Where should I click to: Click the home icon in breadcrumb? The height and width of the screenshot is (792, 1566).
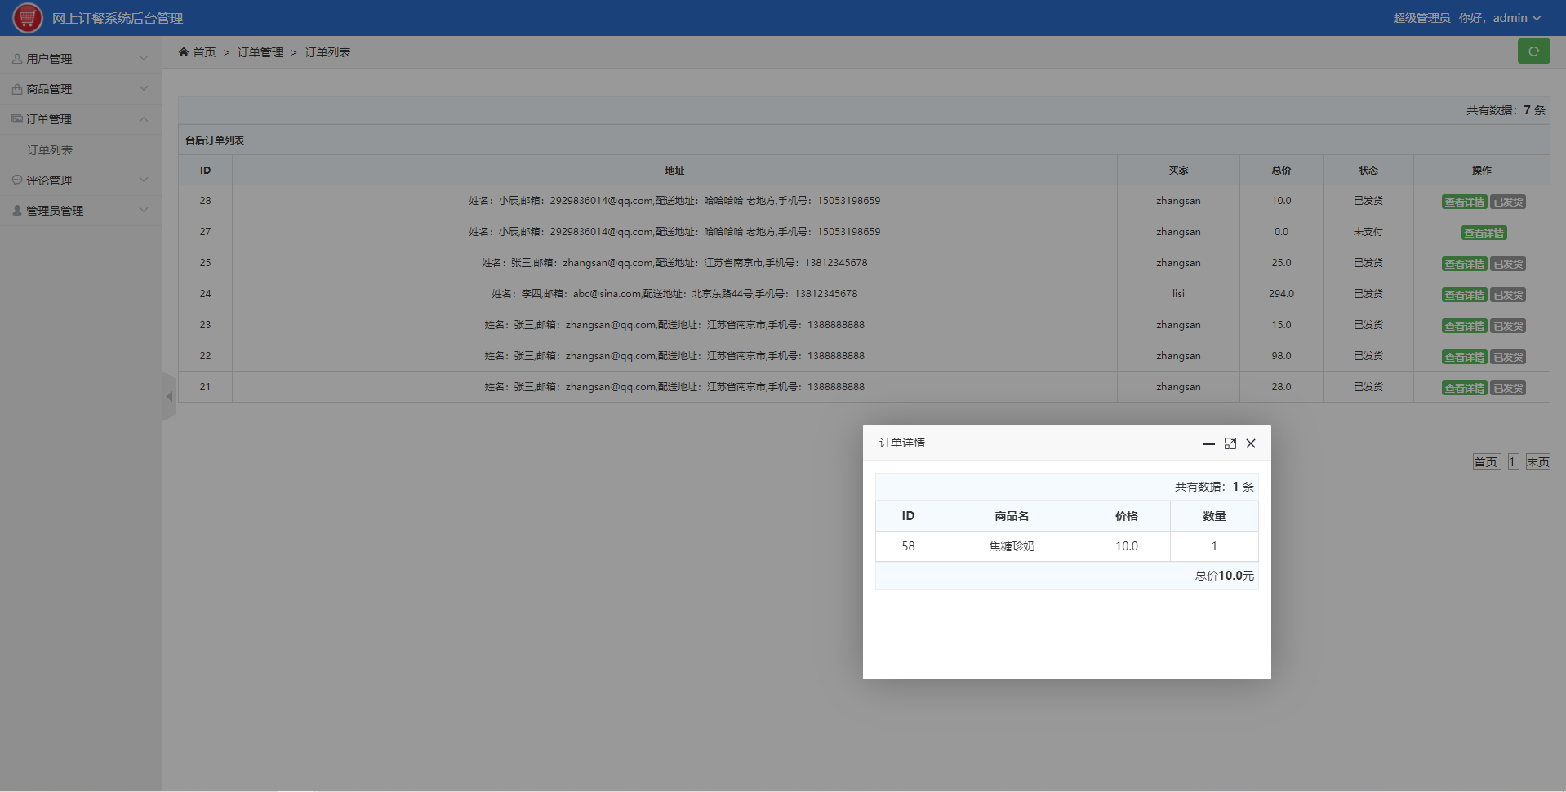point(184,52)
